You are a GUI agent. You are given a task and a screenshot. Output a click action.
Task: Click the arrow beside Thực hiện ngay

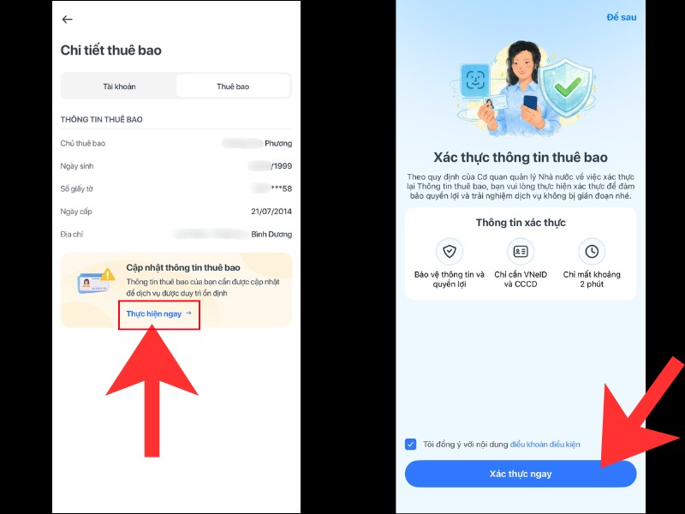[188, 313]
